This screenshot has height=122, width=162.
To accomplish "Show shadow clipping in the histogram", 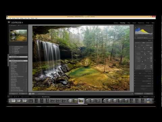I will pyautogui.click(x=136, y=27).
